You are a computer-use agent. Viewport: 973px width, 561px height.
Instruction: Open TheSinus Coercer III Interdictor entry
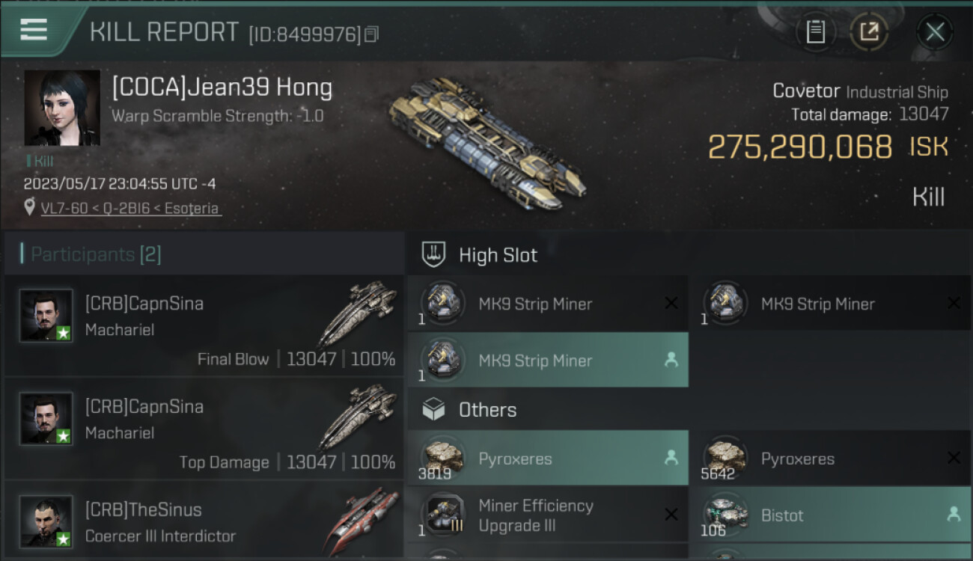pos(204,520)
